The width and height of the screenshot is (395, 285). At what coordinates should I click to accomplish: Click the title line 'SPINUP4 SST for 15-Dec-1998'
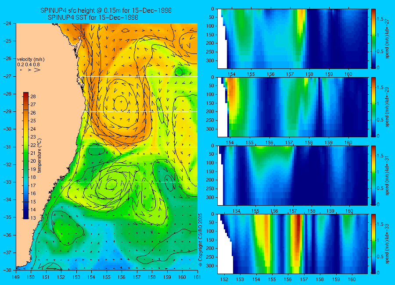[93, 18]
